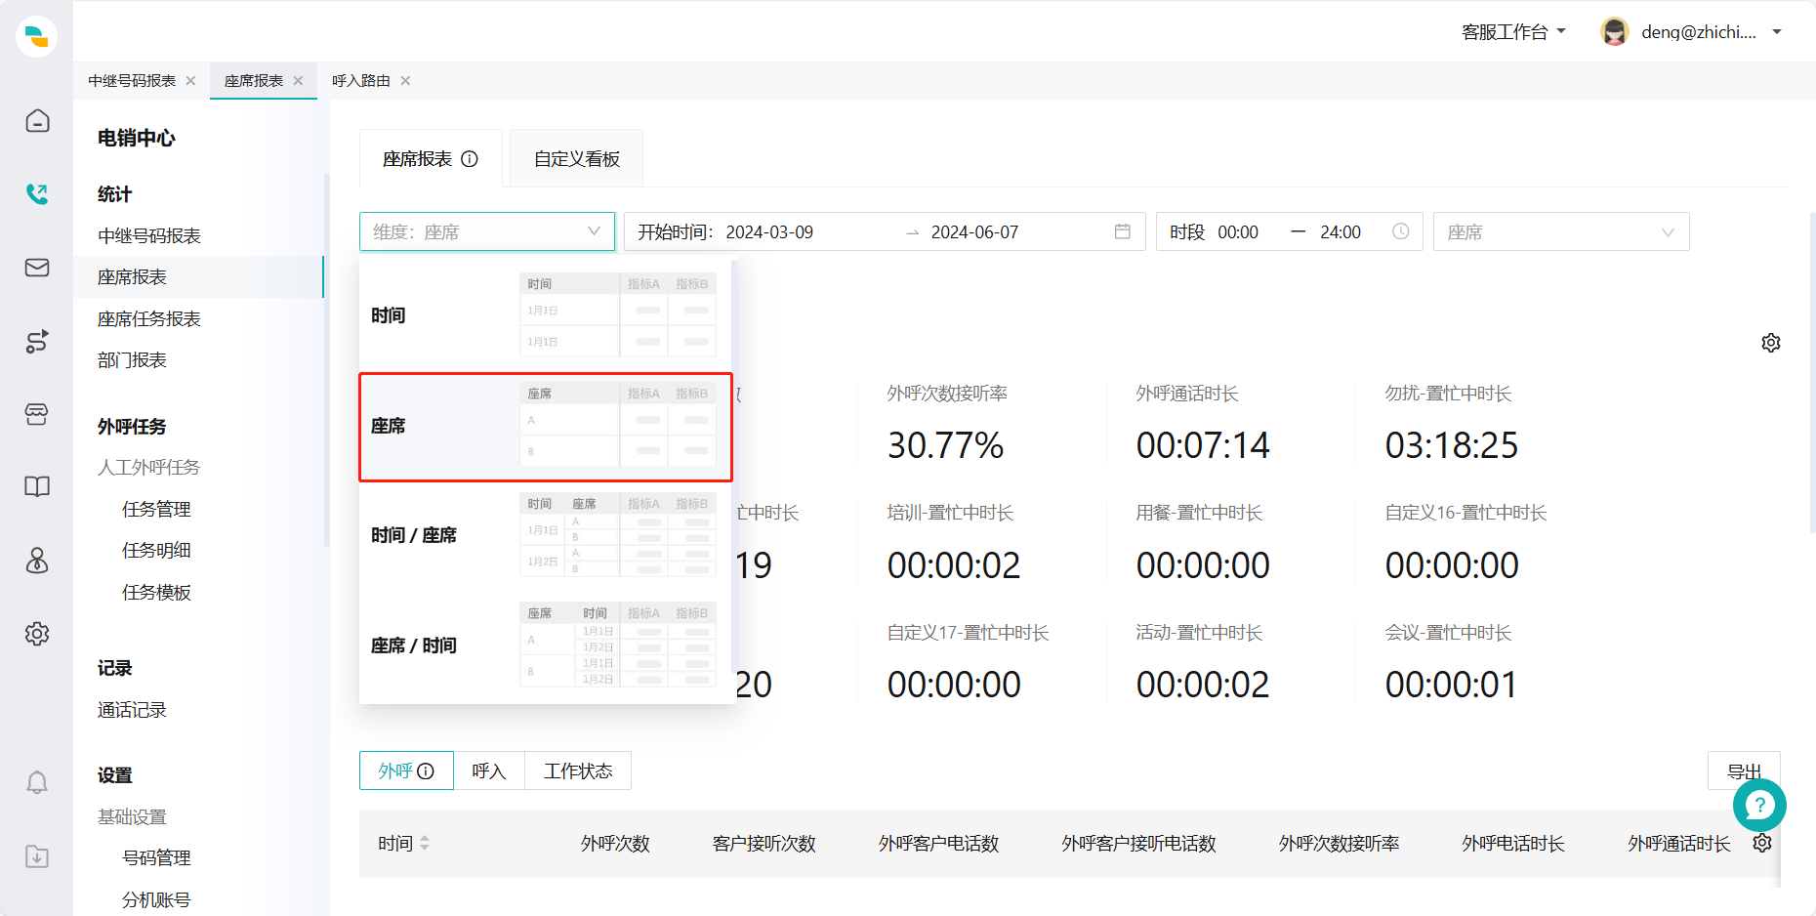Close the 座席报表 tab
This screenshot has width=1816, height=916.
tap(298, 81)
